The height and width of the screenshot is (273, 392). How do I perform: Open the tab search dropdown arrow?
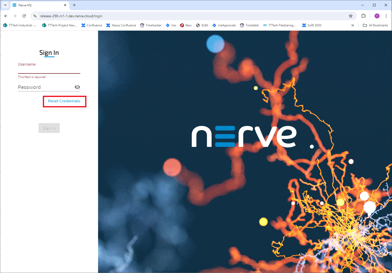tap(5, 5)
